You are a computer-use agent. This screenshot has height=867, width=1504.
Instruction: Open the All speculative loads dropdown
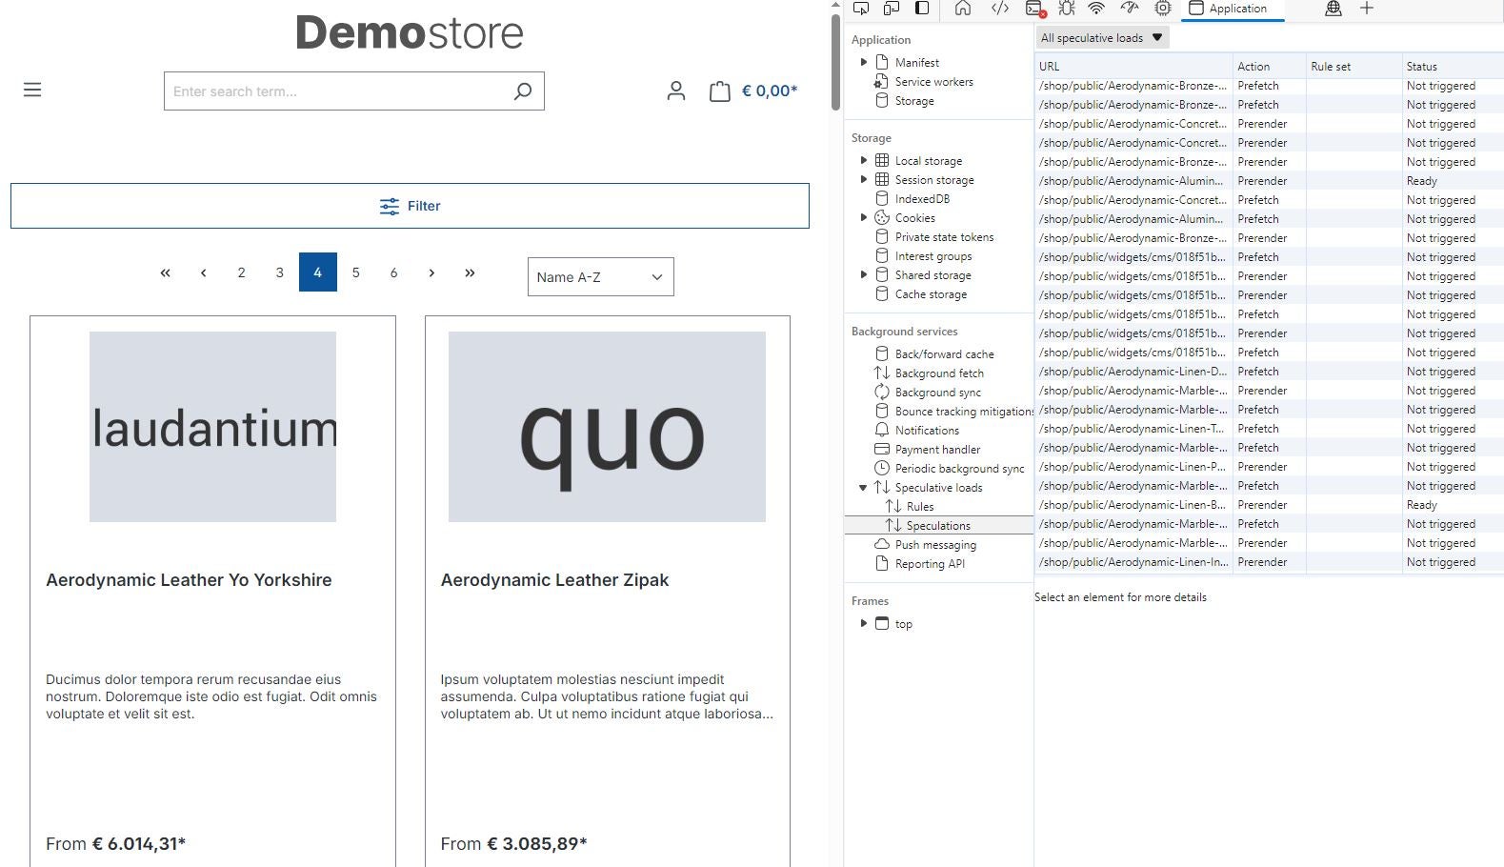coord(1102,38)
